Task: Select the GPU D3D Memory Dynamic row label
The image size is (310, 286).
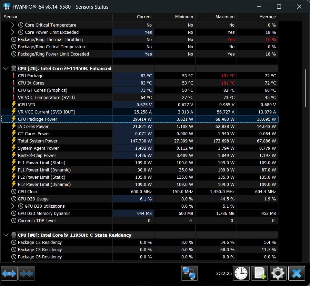Action: [44, 214]
